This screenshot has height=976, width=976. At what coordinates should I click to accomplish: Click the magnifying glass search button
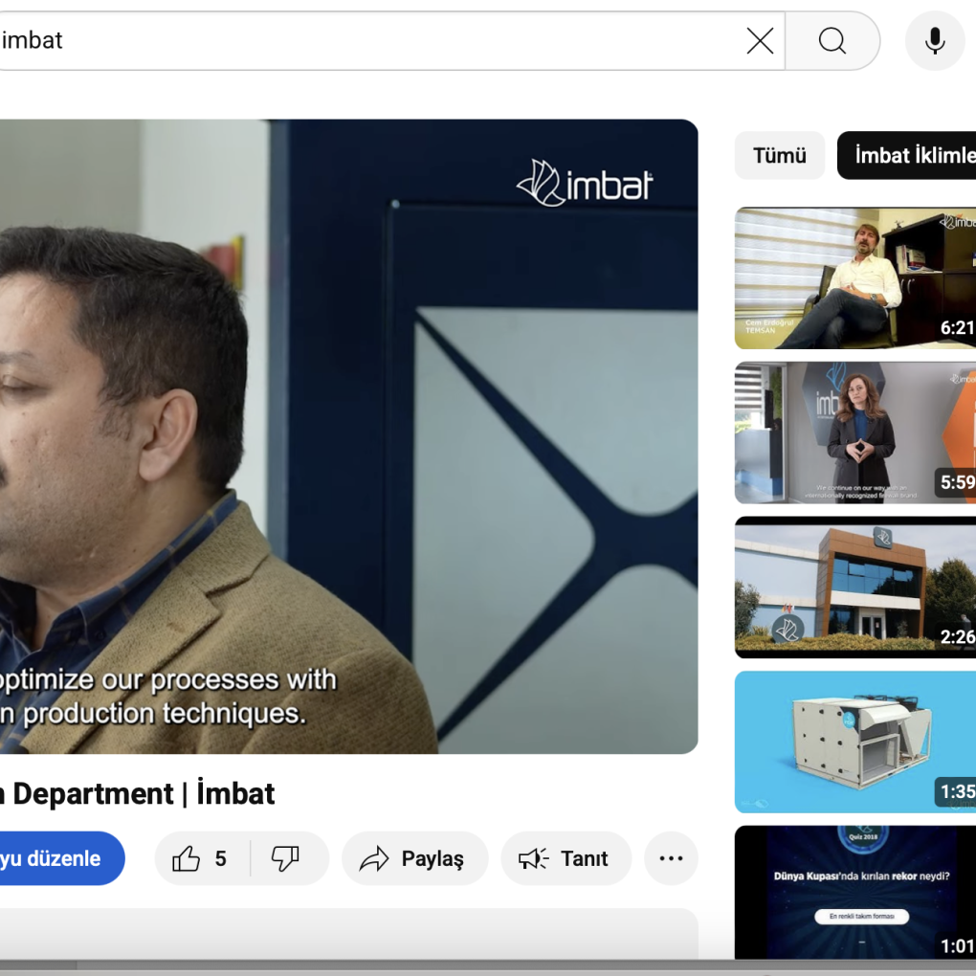(x=832, y=41)
